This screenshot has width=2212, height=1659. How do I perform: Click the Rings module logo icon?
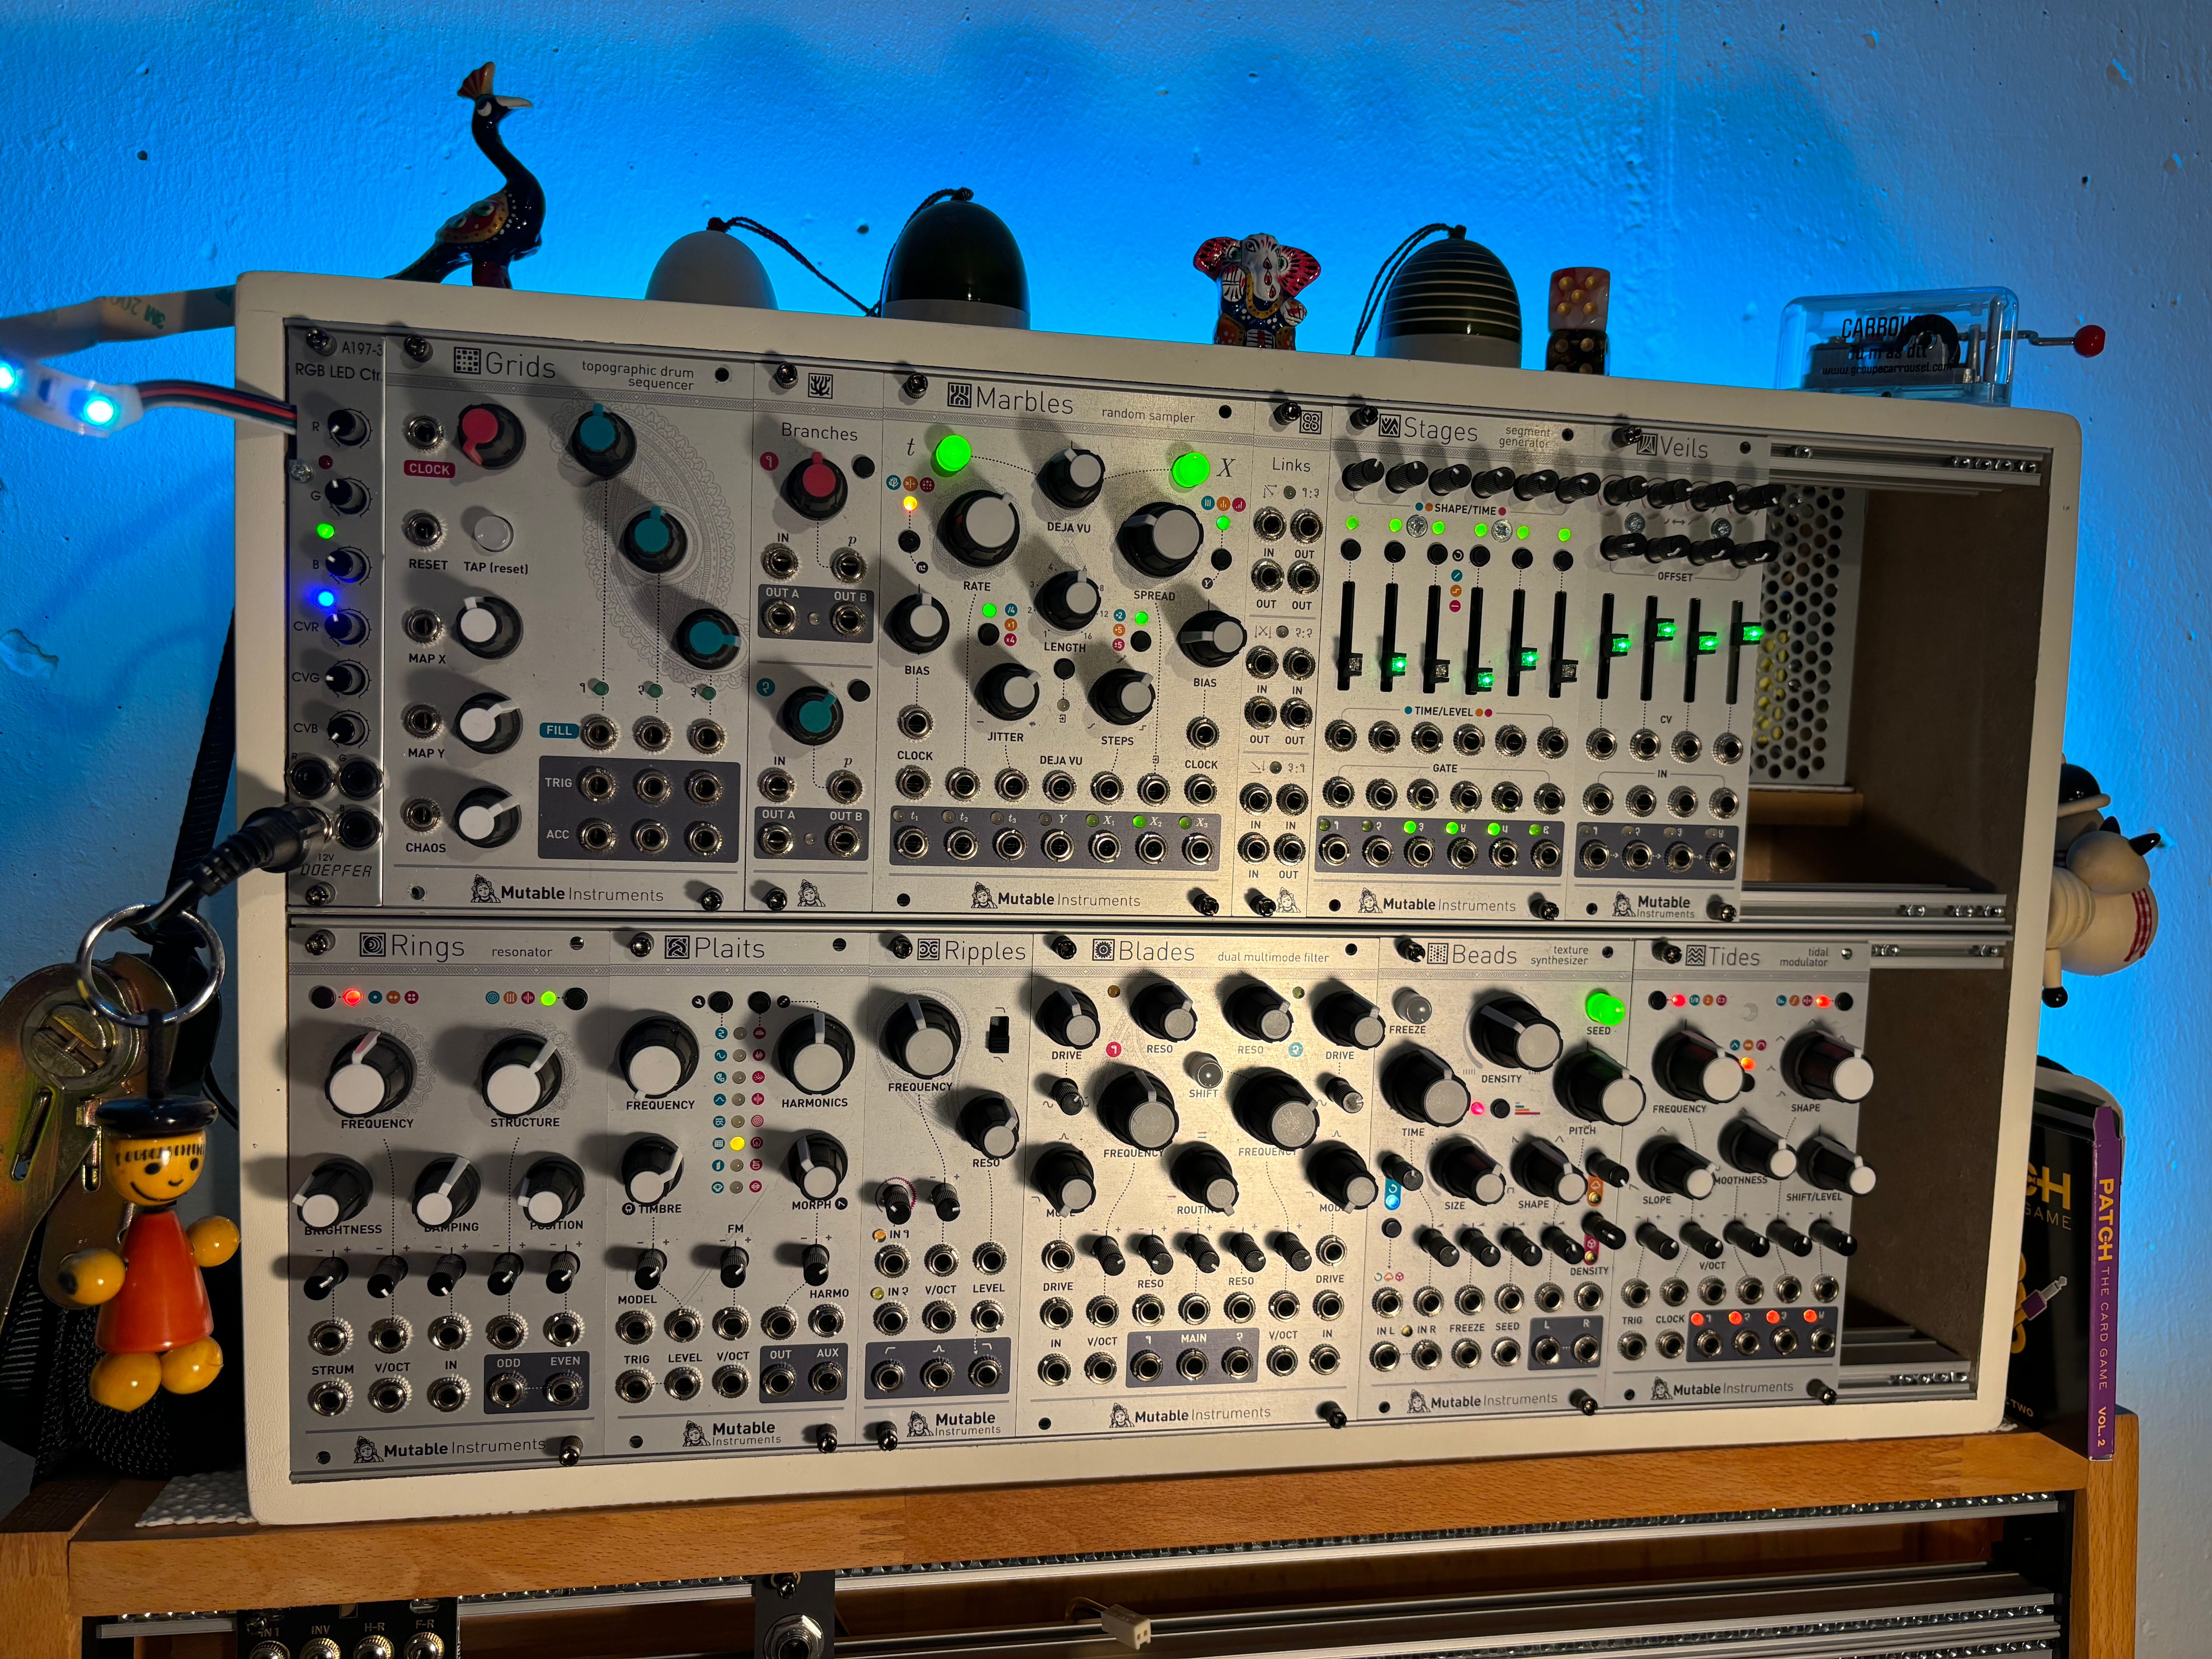(372, 944)
